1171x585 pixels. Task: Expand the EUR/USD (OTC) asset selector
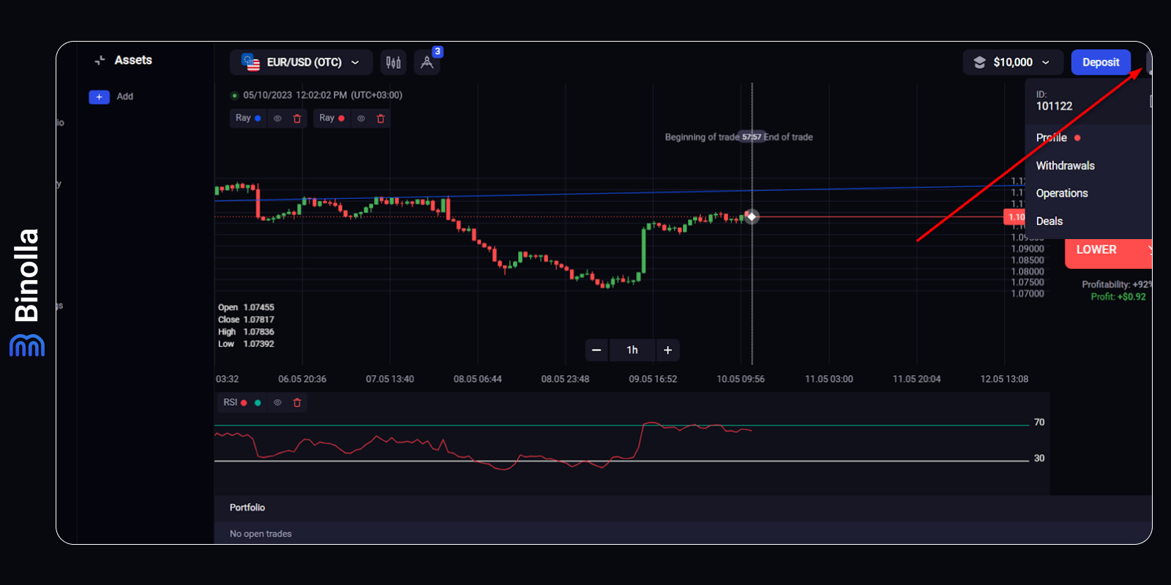pos(302,63)
